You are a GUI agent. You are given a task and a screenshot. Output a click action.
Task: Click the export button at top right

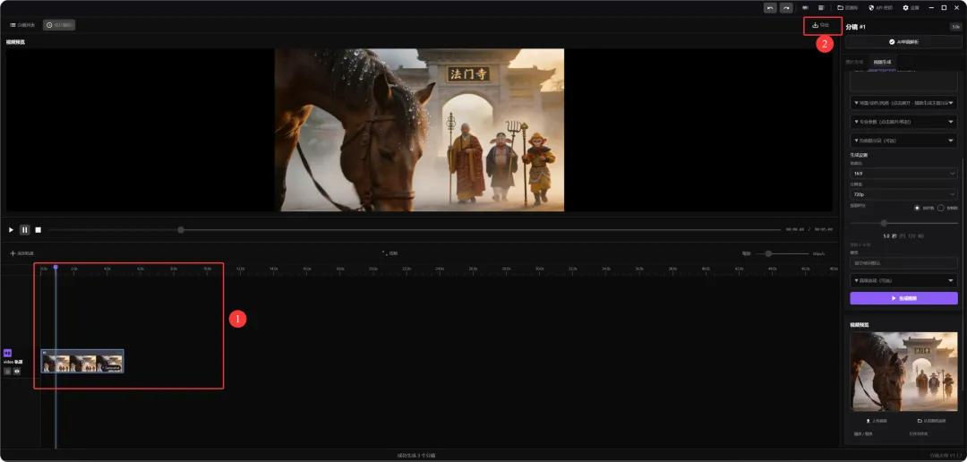point(820,25)
